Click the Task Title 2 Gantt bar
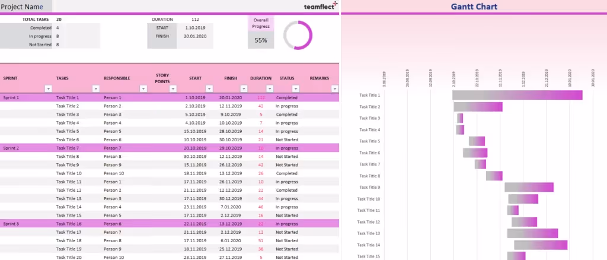 pos(478,107)
